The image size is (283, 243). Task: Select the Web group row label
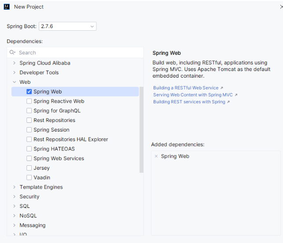(25, 82)
